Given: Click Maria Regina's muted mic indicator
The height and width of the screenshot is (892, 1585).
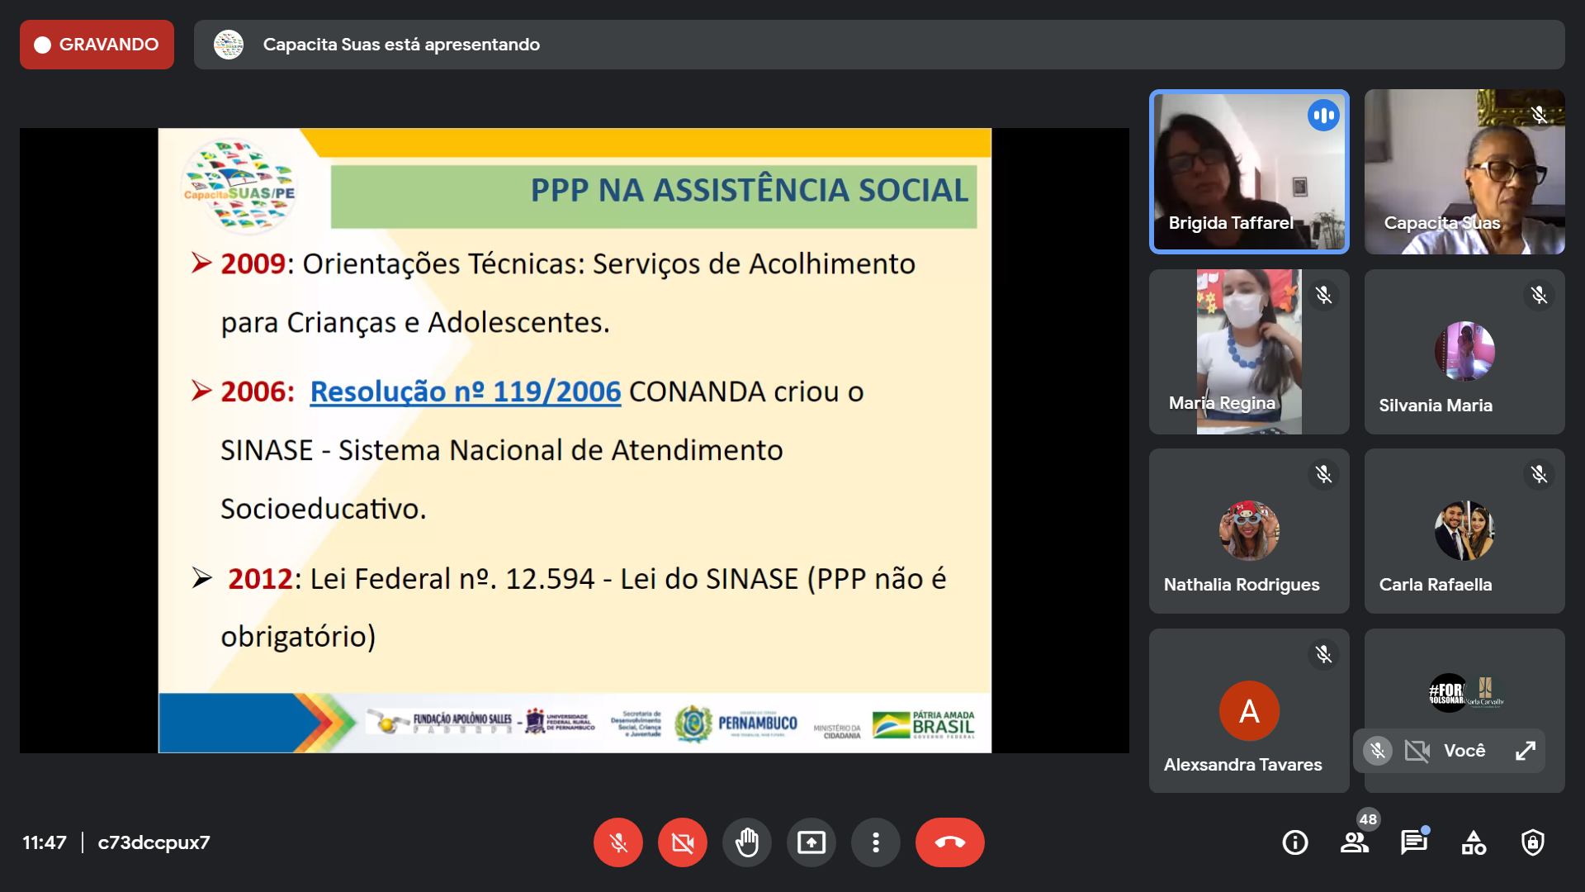Looking at the screenshot, I should click(1323, 295).
